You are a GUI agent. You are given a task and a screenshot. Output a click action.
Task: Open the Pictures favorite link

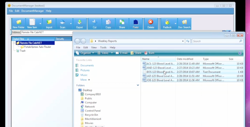pos(85,70)
